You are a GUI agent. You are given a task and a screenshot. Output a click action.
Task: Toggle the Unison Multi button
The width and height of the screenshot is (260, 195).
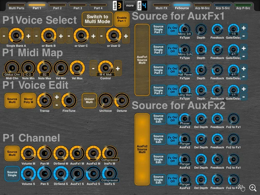click(89, 101)
